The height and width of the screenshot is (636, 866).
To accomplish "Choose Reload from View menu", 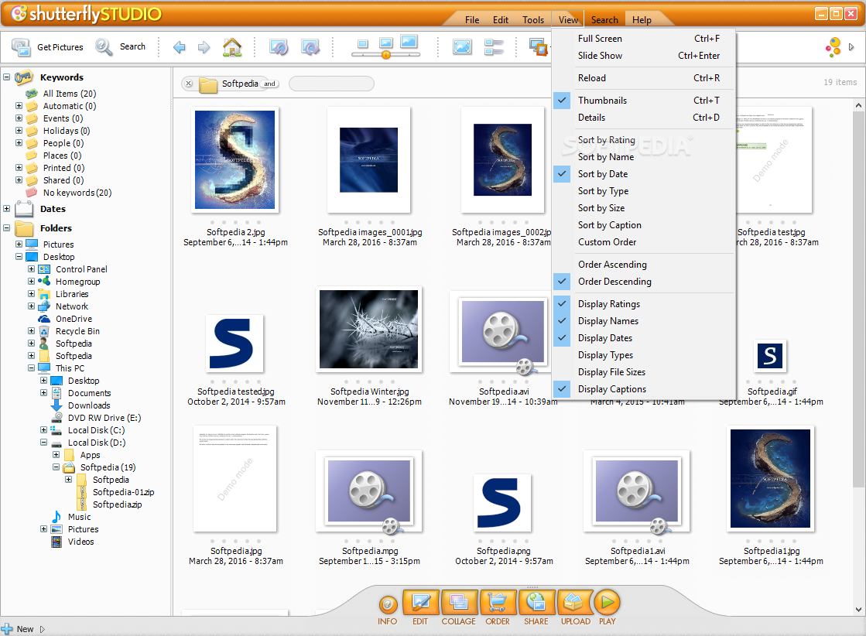I will pos(644,78).
